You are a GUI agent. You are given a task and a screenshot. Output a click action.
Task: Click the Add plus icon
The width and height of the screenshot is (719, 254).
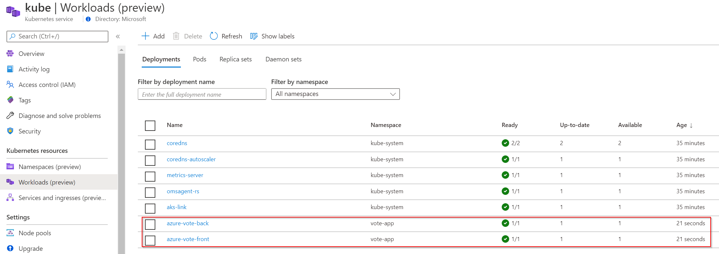[145, 36]
